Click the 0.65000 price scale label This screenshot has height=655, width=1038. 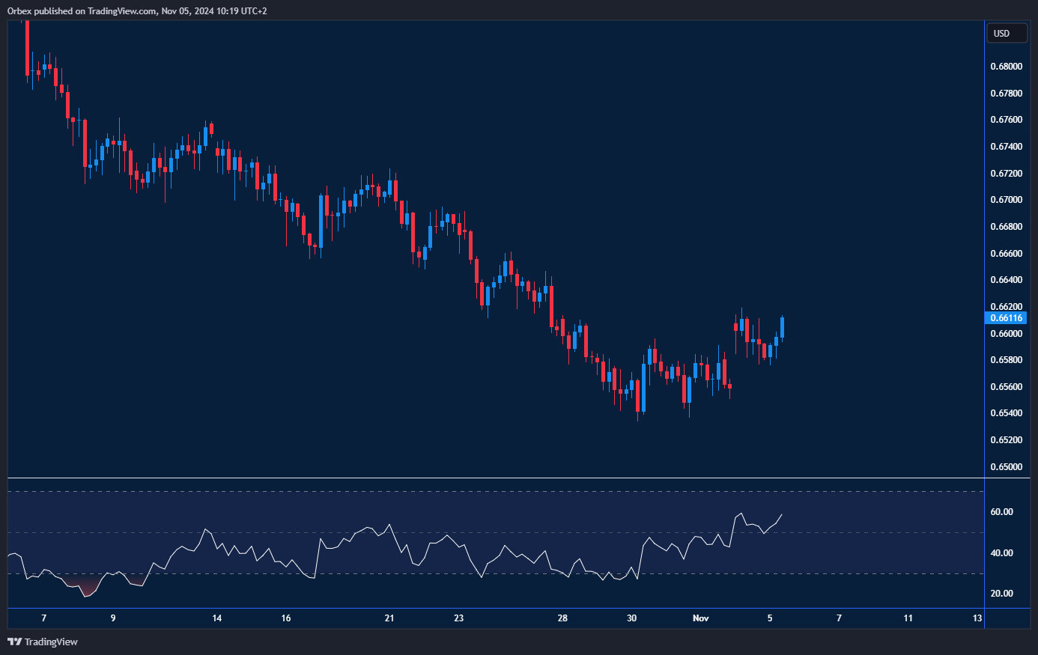[1006, 467]
